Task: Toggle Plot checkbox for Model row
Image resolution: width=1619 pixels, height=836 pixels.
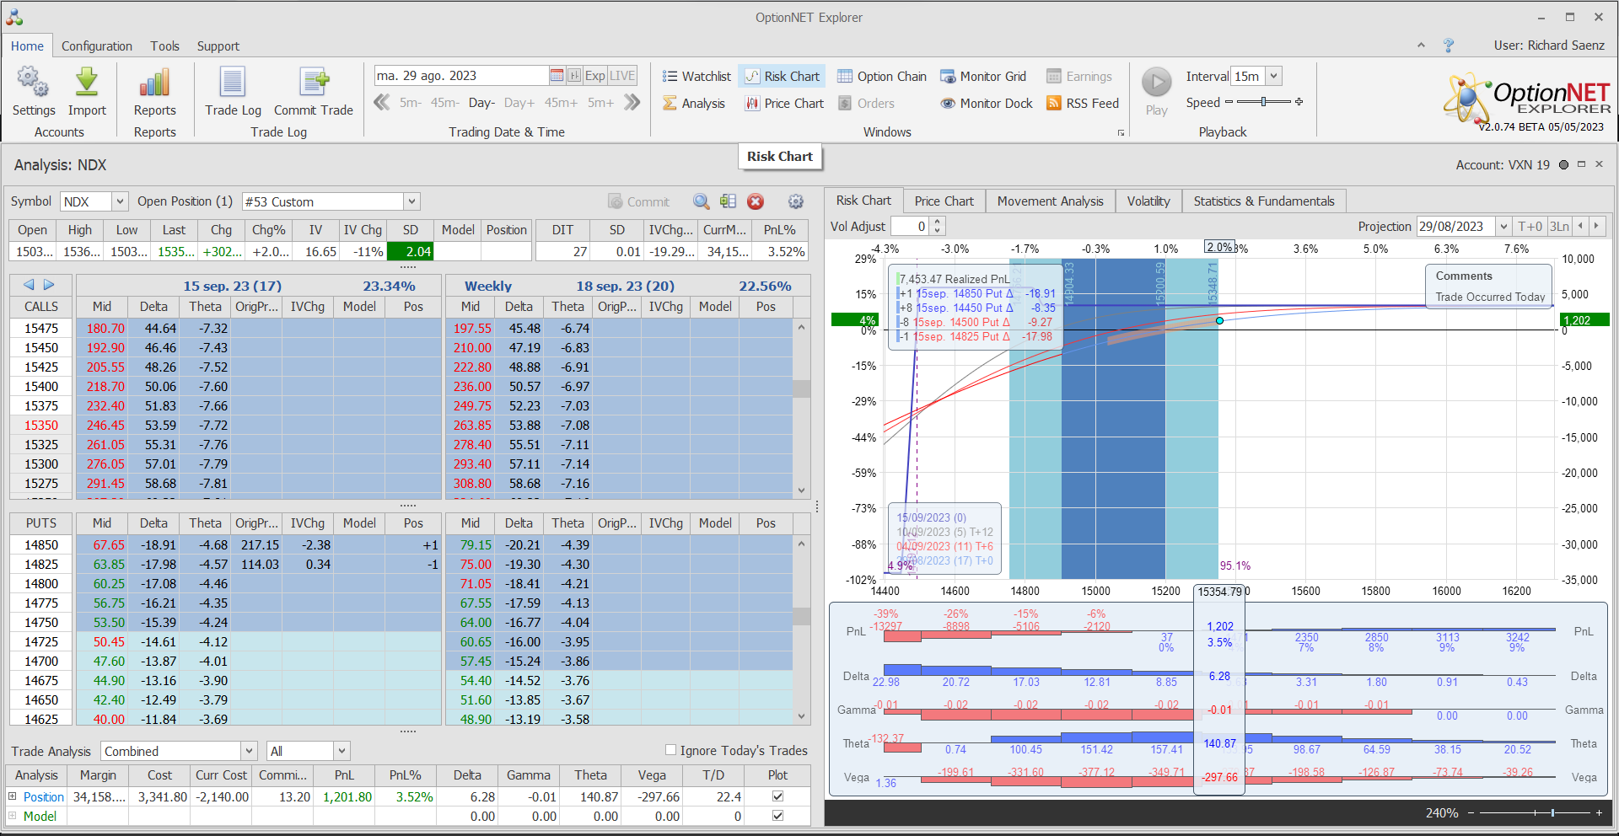Action: point(777,816)
